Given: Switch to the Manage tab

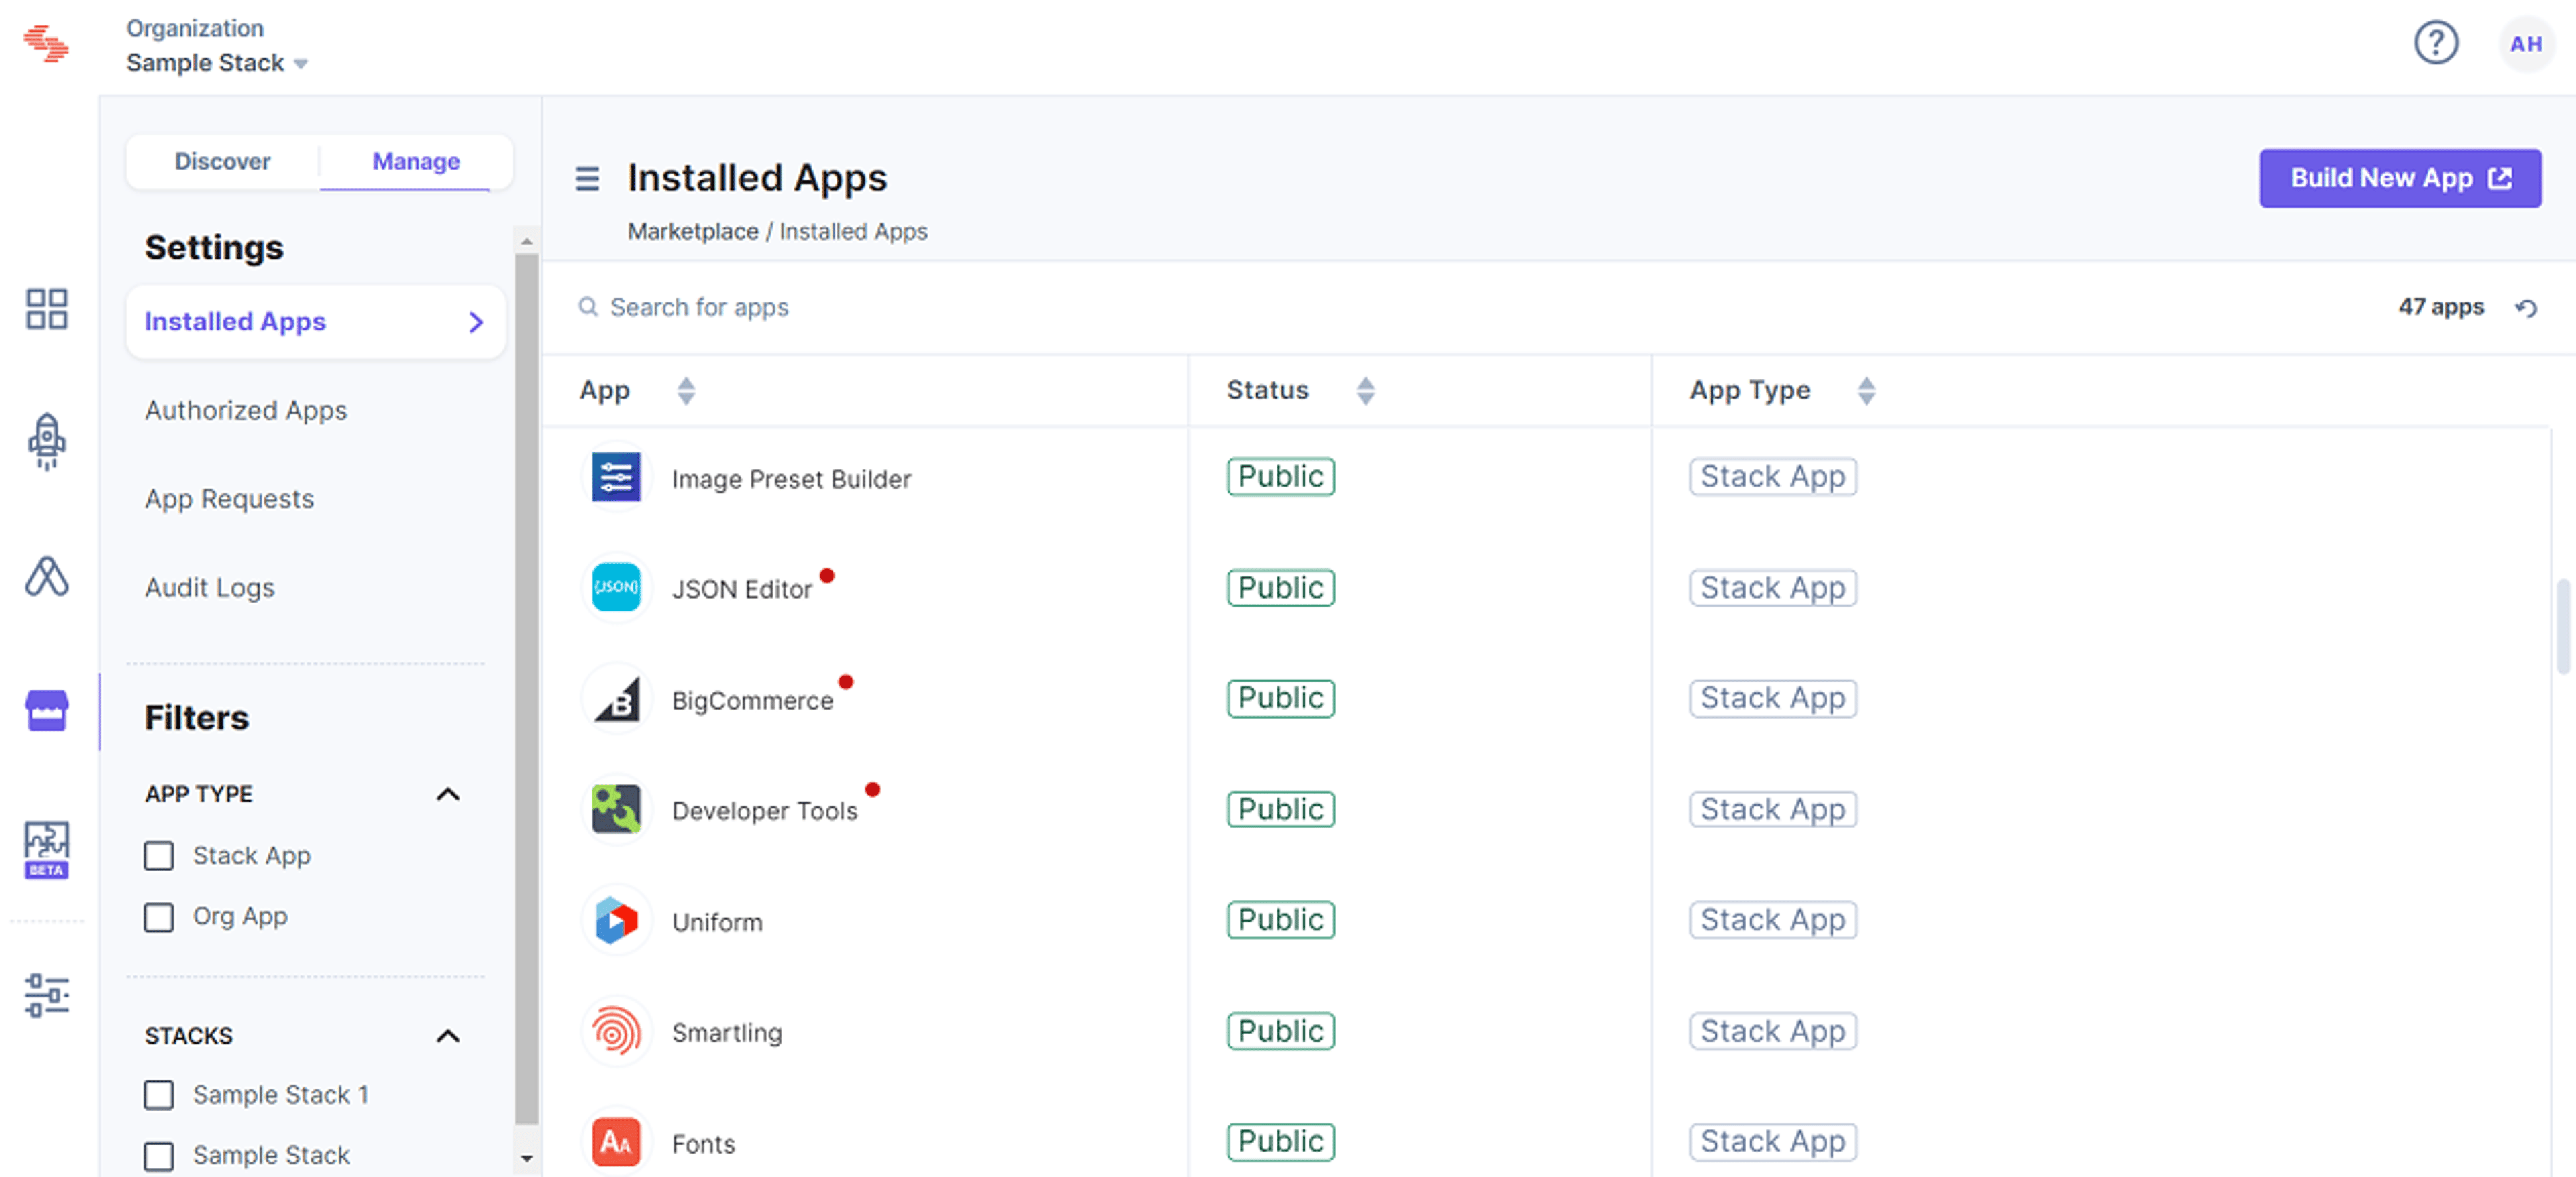Looking at the screenshot, I should tap(416, 162).
